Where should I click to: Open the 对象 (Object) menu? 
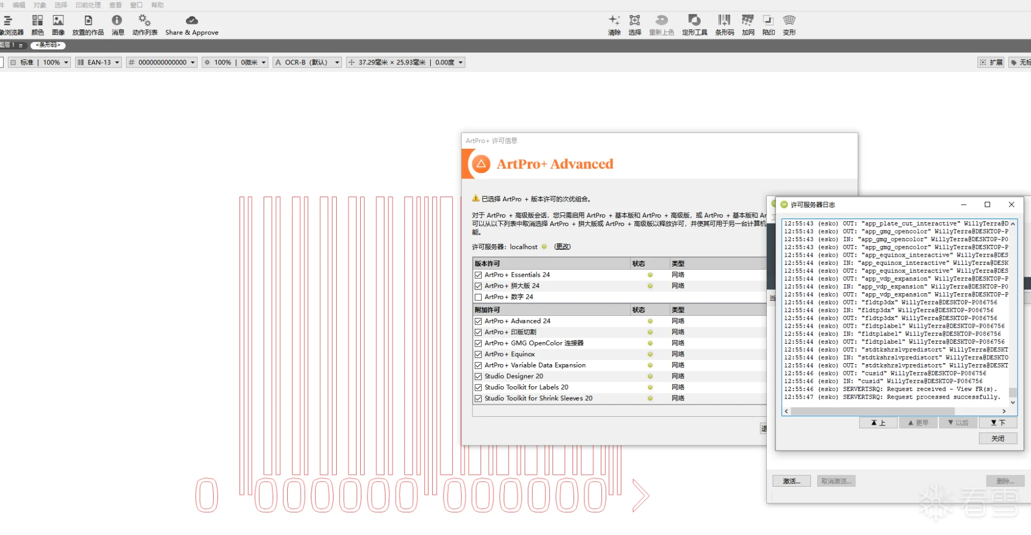click(x=40, y=5)
